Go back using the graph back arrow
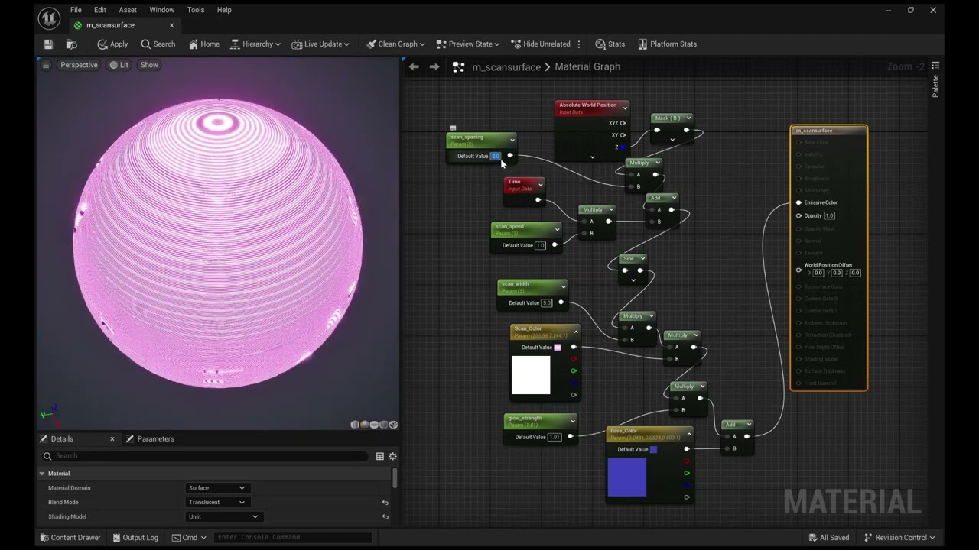 coord(414,67)
